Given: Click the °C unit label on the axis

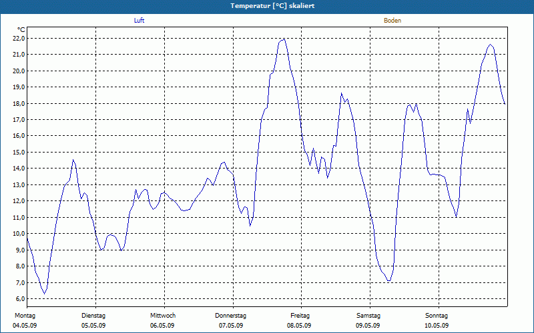Looking at the screenshot, I should pos(21,30).
